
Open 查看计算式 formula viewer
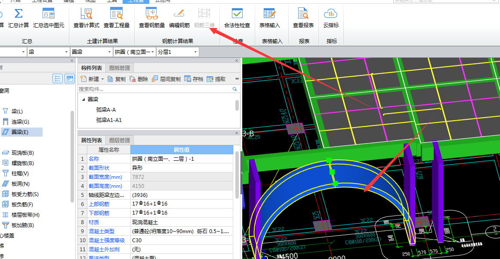click(86, 19)
